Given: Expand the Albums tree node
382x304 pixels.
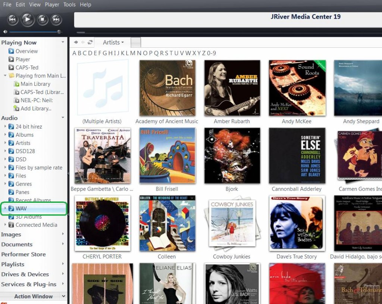Looking at the screenshot, I should tap(5, 135).
